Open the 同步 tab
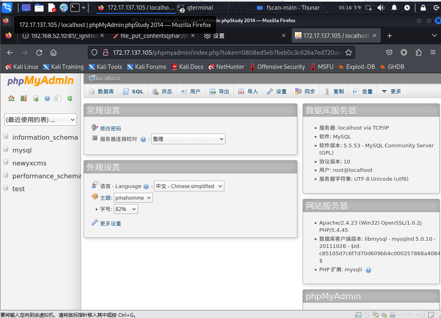Image resolution: width=441 pixels, height=318 pixels. 305,91
